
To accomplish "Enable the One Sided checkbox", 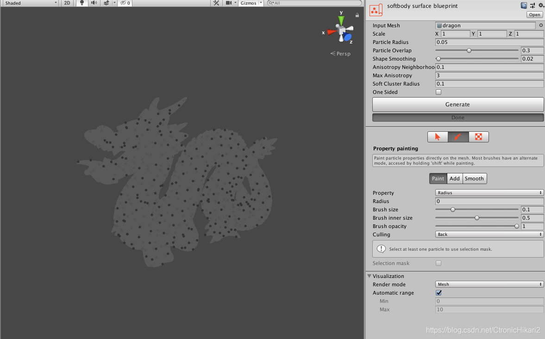I will (x=438, y=92).
